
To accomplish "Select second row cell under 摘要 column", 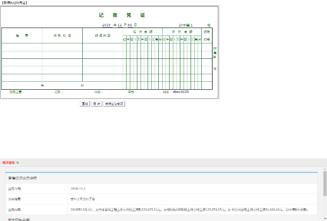I will click(22, 55).
